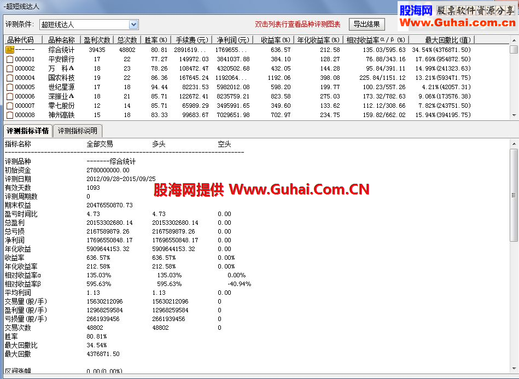Click the 年化收益率(%) column header
This screenshot has height=379, width=519.
[319, 40]
